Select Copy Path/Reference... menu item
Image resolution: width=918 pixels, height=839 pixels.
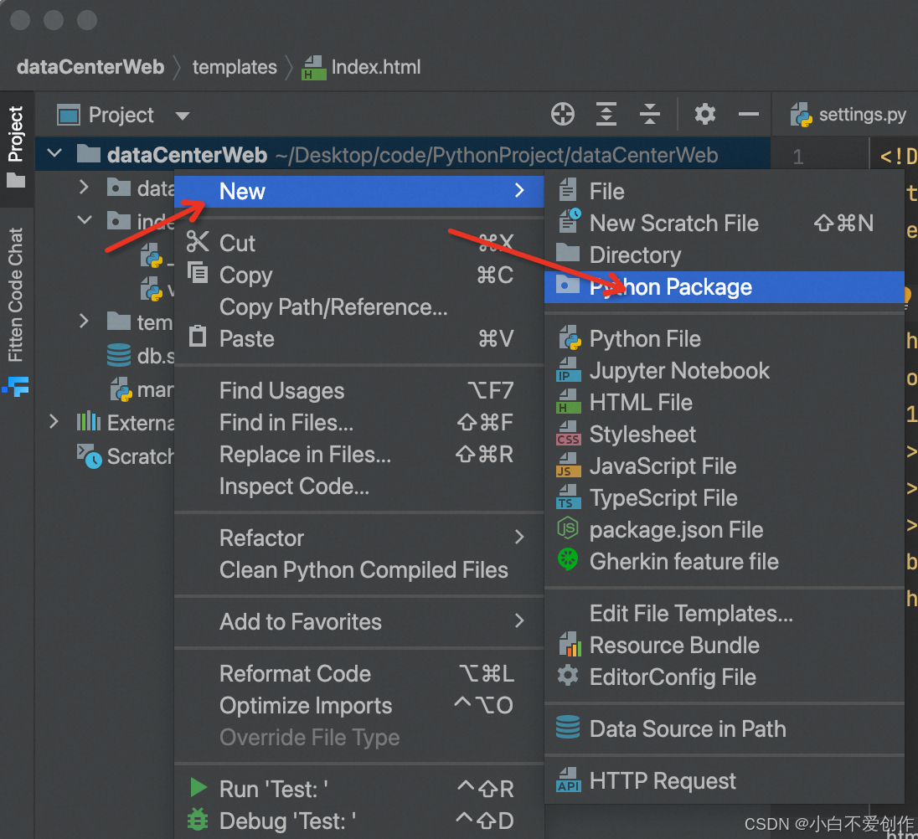click(x=358, y=306)
